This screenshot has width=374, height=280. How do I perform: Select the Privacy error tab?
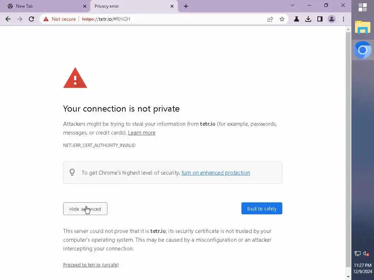[x=128, y=6]
